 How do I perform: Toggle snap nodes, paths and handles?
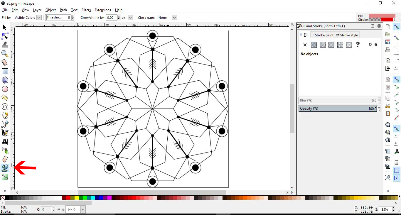tap(397, 79)
